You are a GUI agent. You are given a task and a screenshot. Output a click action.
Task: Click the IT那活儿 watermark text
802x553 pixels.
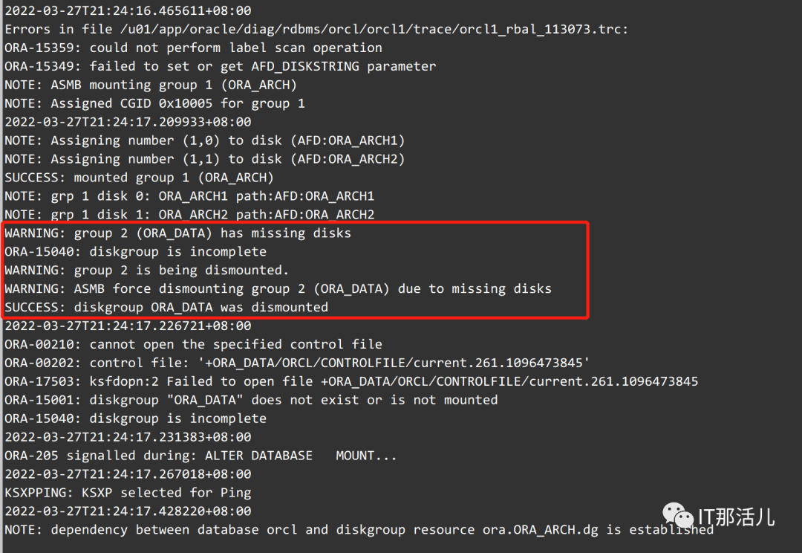pos(736,517)
